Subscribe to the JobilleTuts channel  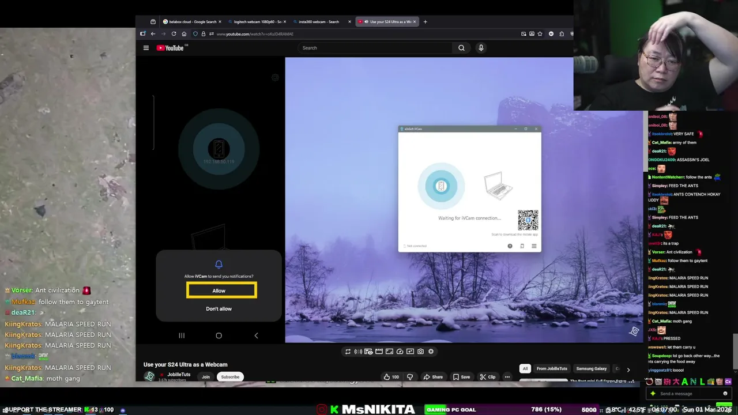[230, 377]
